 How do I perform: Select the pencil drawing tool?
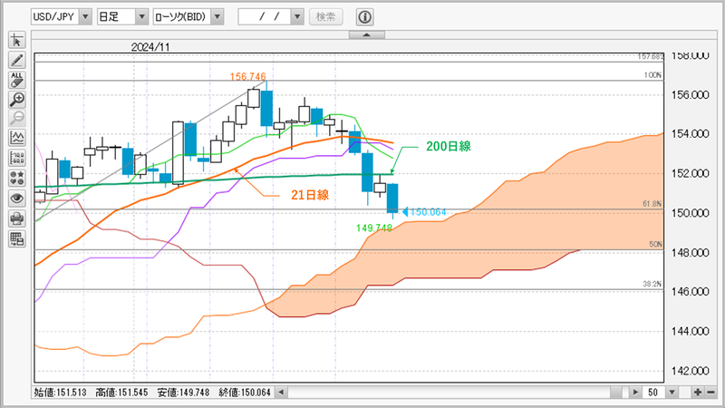coord(17,60)
